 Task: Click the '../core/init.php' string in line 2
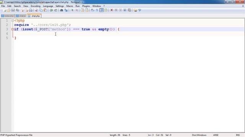pos(50,25)
